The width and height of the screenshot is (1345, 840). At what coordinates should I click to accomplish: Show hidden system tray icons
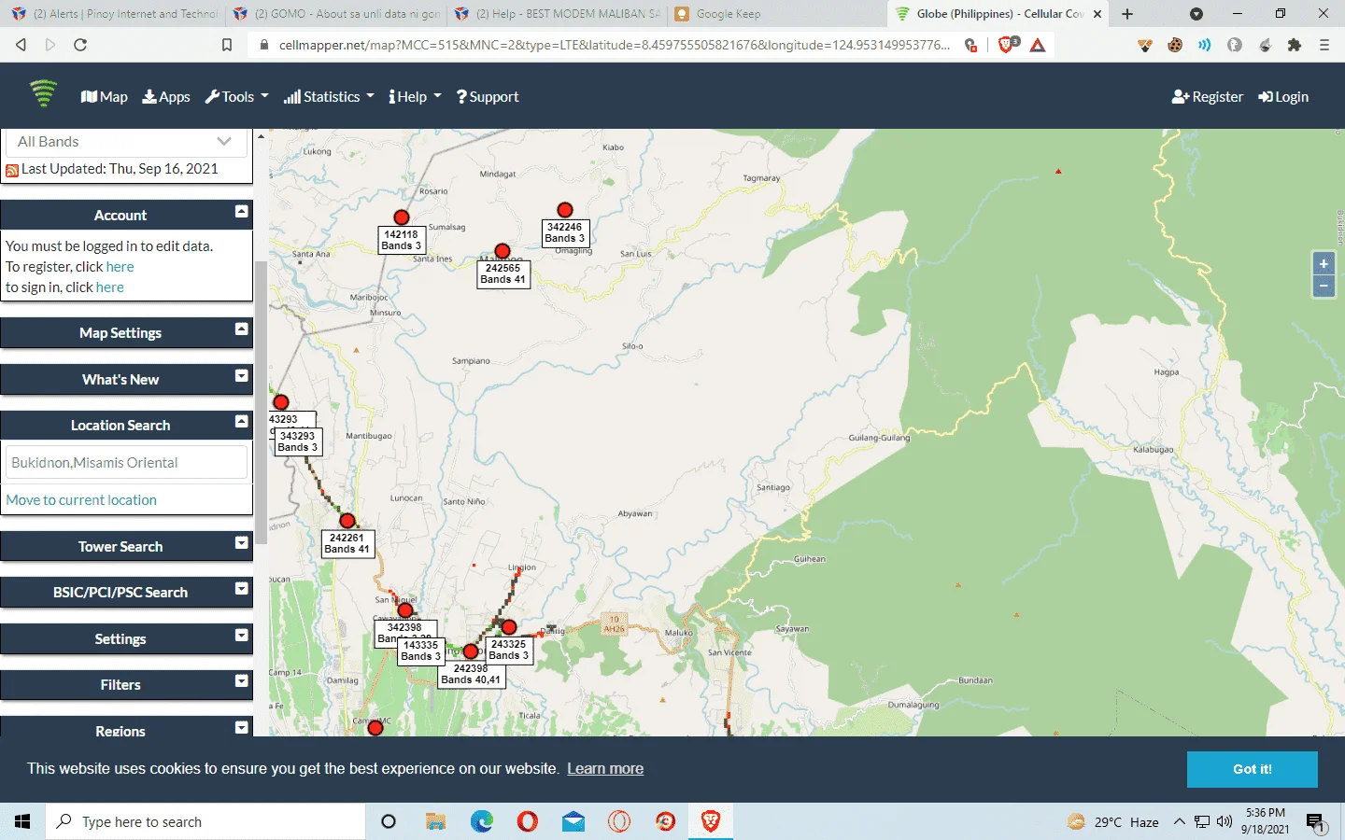[1180, 821]
